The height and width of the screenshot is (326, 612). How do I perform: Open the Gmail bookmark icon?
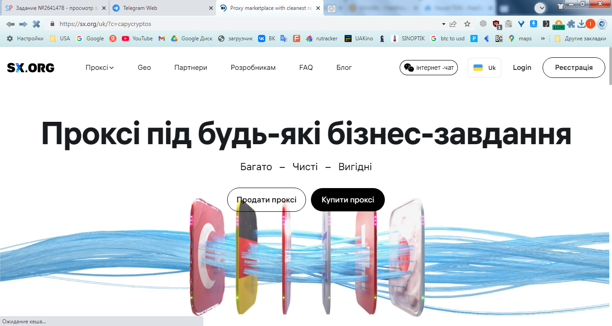[162, 39]
